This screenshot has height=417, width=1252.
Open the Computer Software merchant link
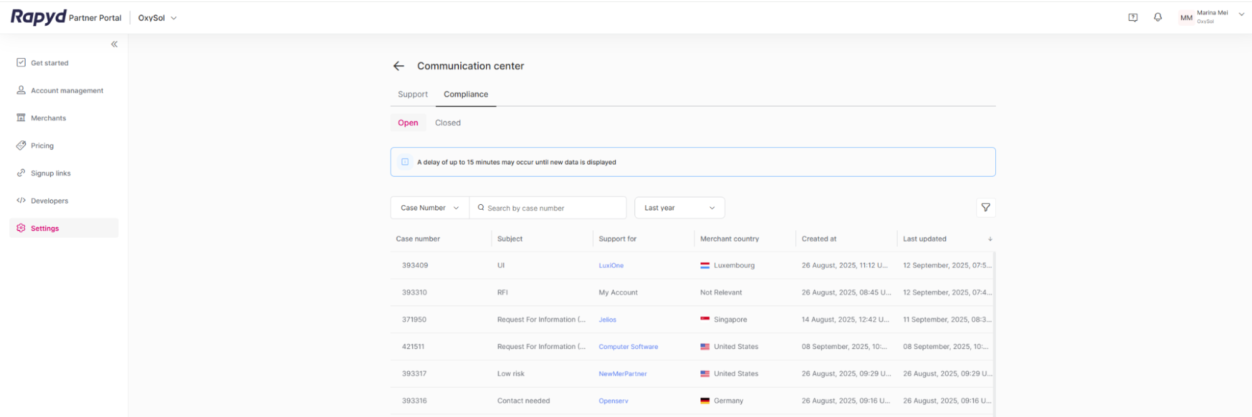point(628,347)
